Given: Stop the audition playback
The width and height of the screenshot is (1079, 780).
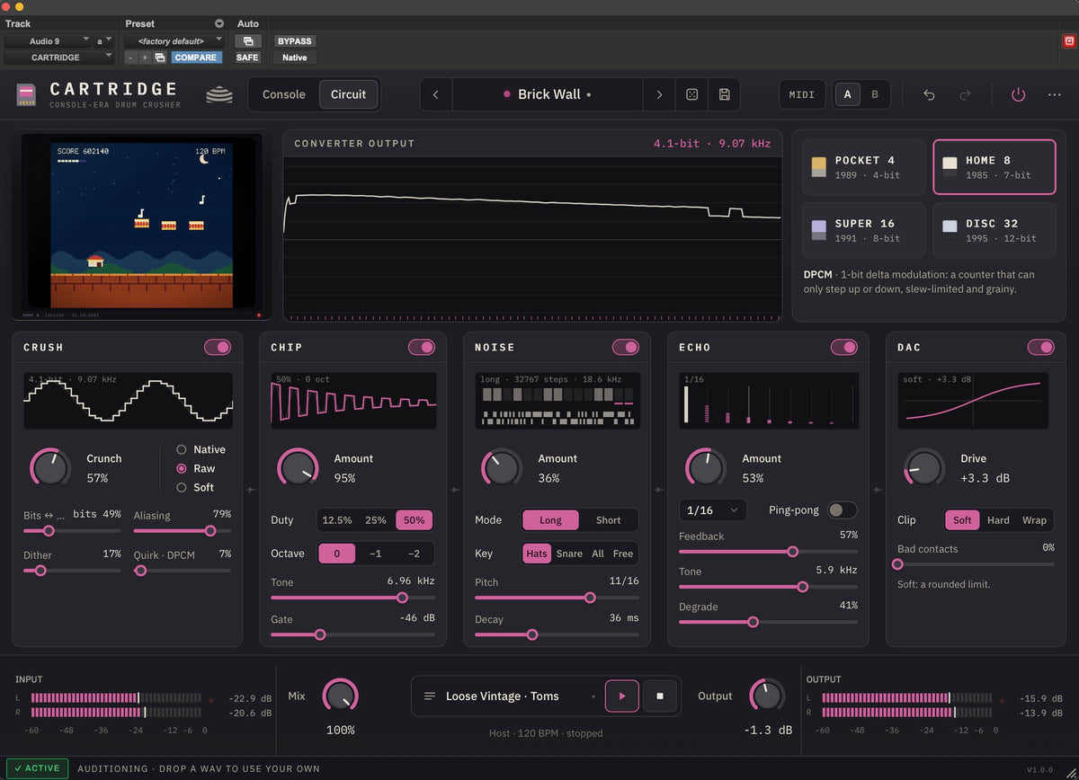Looking at the screenshot, I should point(660,696).
